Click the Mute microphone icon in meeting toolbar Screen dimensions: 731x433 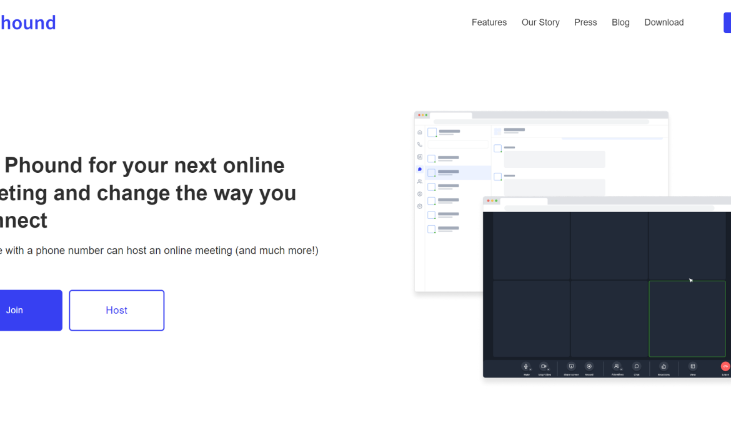point(525,366)
